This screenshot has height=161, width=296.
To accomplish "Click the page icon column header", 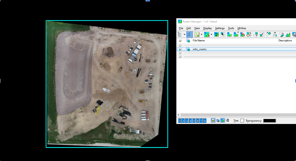I will [180, 41].
